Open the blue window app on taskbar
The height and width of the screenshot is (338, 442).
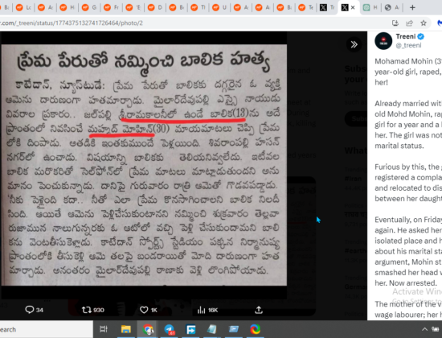pos(234,329)
